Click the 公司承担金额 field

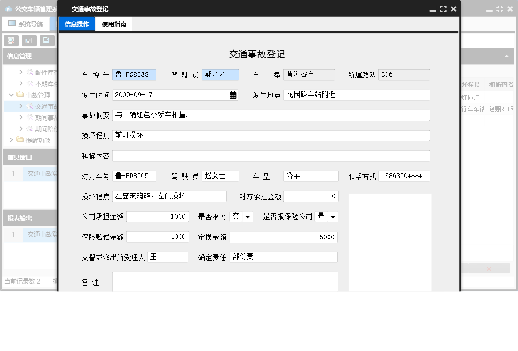point(157,217)
